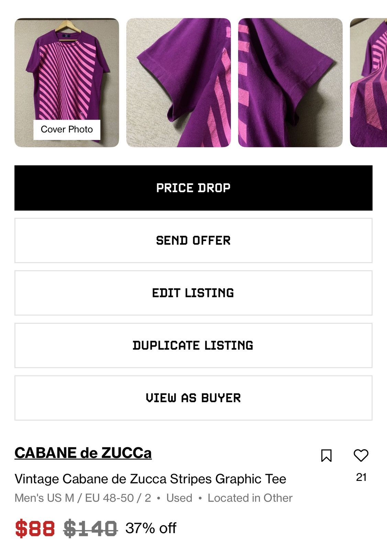387x550 pixels.
Task: View the second sleeve photo thumbnail
Action: (x=178, y=82)
